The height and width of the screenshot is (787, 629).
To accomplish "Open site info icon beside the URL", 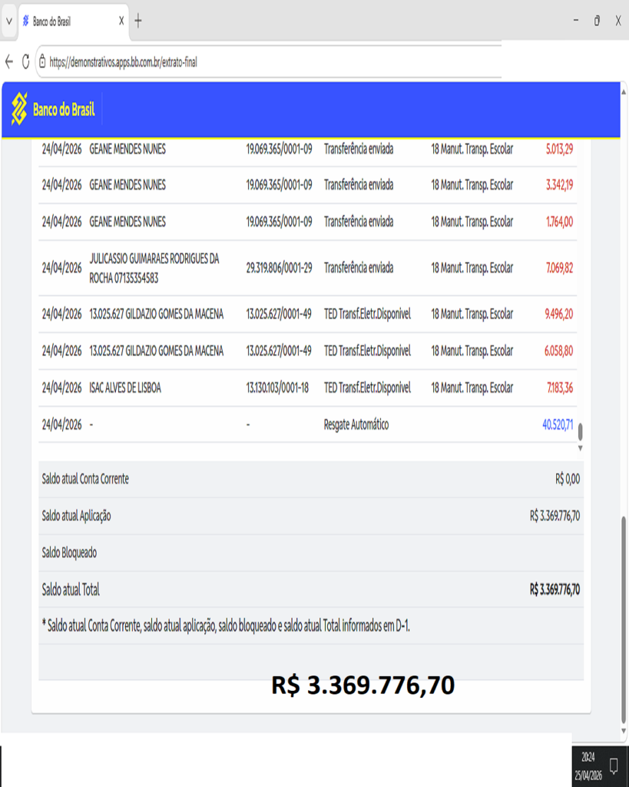I will [x=41, y=62].
